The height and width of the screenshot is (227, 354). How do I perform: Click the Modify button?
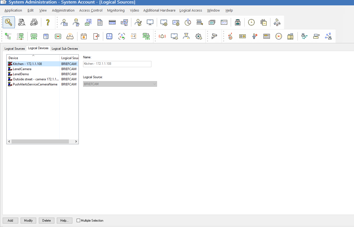[x=28, y=221]
